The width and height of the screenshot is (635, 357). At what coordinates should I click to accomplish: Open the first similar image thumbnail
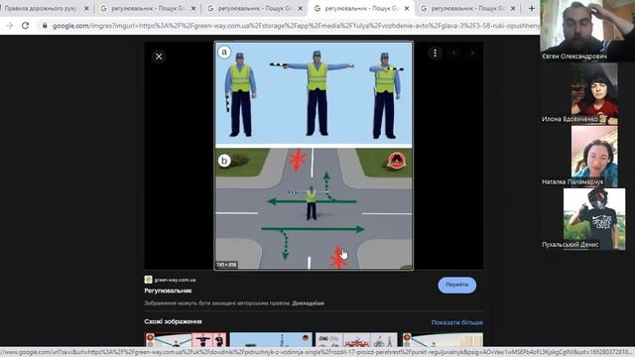pos(186,339)
